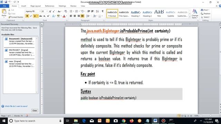The height and width of the screenshot is (124, 221).
Task: Toggle Italic formatting
Action: tap(31, 16)
